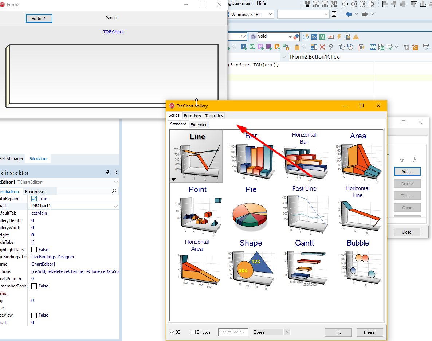Viewport: 432px width, 341px height.
Task: Click the eraser icon in the void field
Action: tap(296, 36)
